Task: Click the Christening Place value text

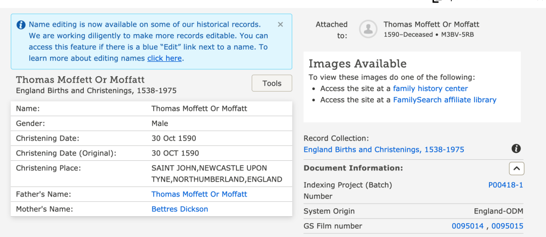Action: (216, 174)
